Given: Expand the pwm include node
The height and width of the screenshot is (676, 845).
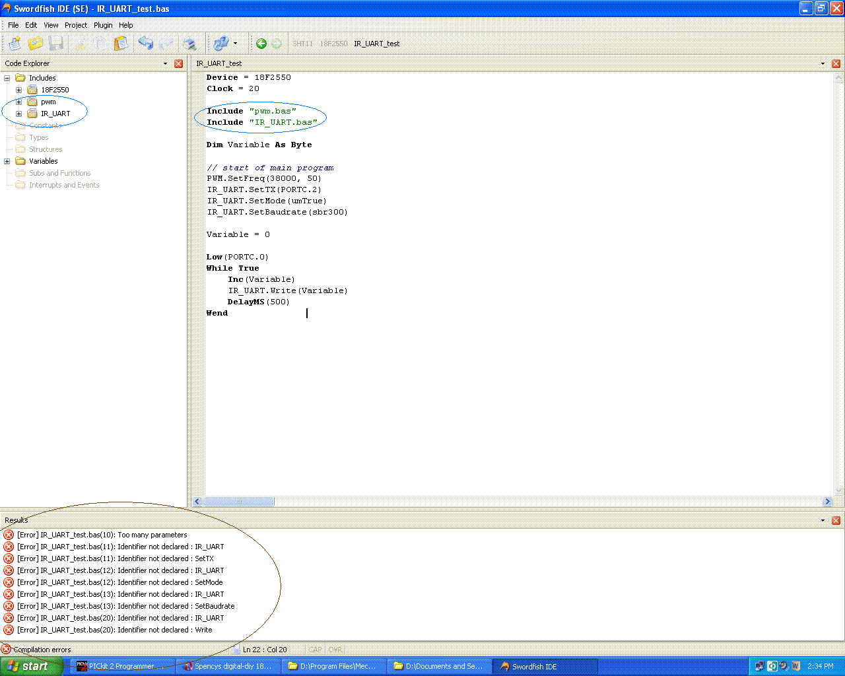Looking at the screenshot, I should click(19, 102).
